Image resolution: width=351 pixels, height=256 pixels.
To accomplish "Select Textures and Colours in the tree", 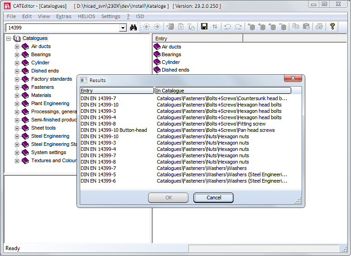I will click(x=54, y=160).
